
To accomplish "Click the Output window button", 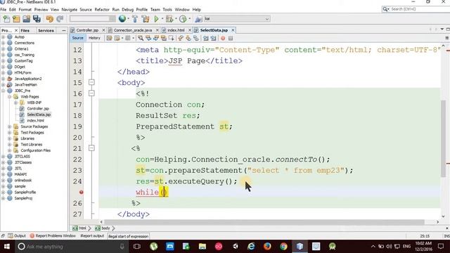I will tap(17, 236).
